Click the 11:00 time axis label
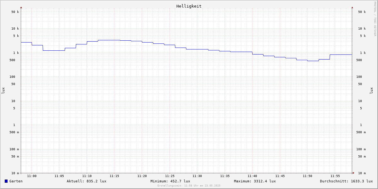 coord(32,176)
